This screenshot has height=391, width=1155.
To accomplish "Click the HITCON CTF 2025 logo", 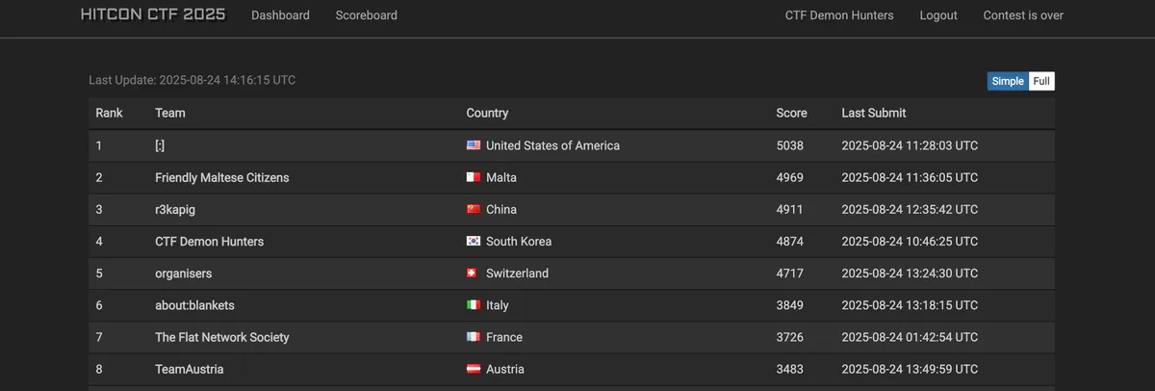I will pyautogui.click(x=153, y=14).
